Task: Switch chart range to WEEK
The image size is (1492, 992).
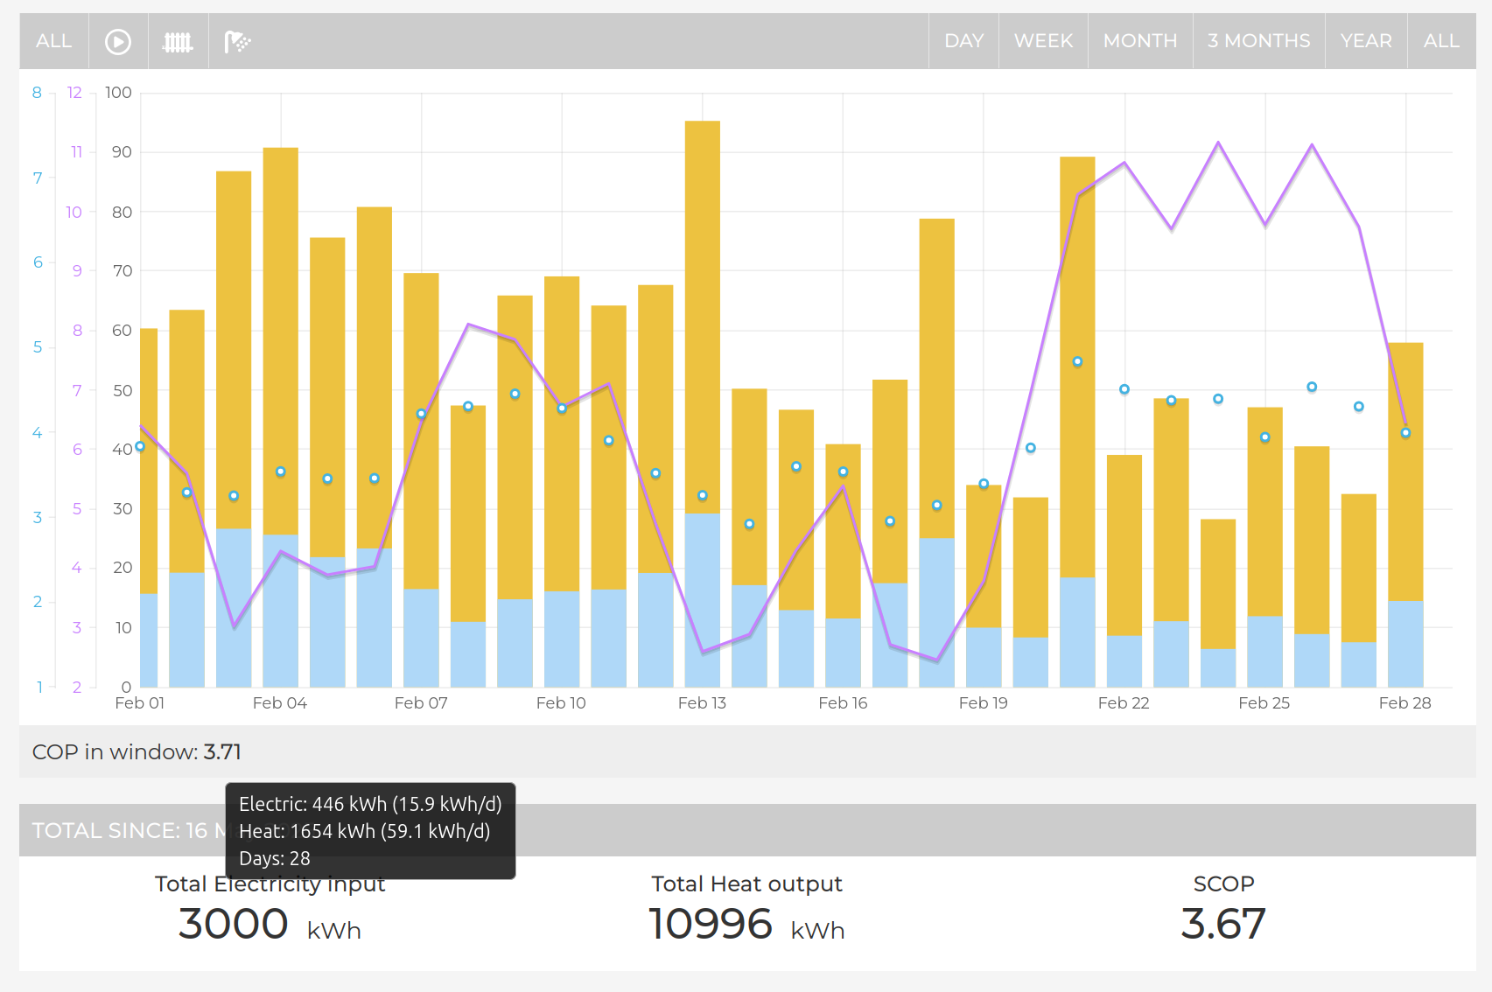Action: (x=1043, y=41)
